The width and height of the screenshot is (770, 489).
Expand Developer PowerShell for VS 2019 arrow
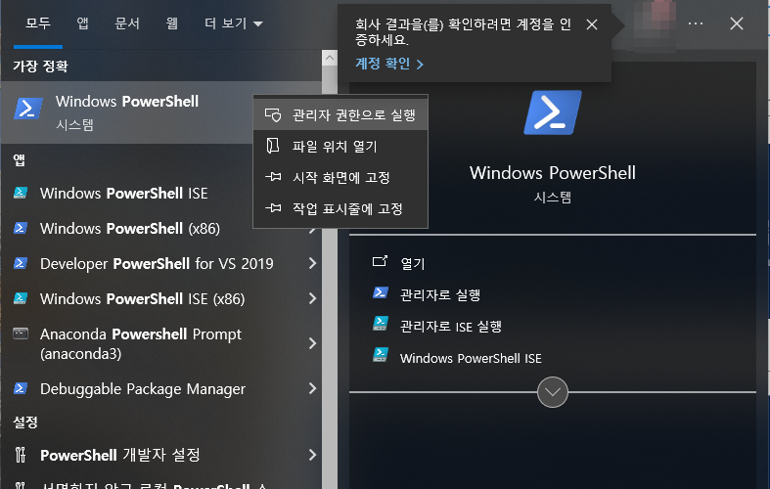pos(312,263)
